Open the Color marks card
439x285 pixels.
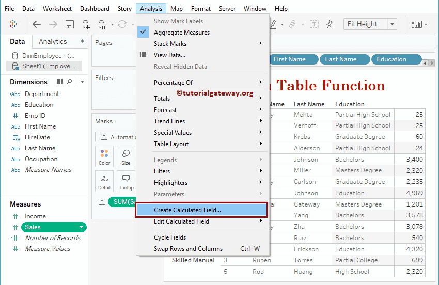click(x=104, y=156)
